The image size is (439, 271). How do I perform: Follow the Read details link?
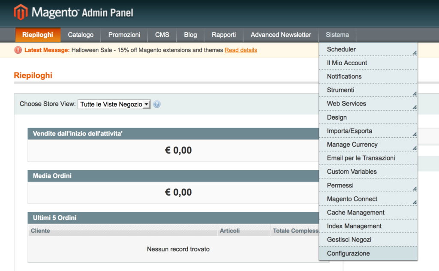pyautogui.click(x=241, y=50)
